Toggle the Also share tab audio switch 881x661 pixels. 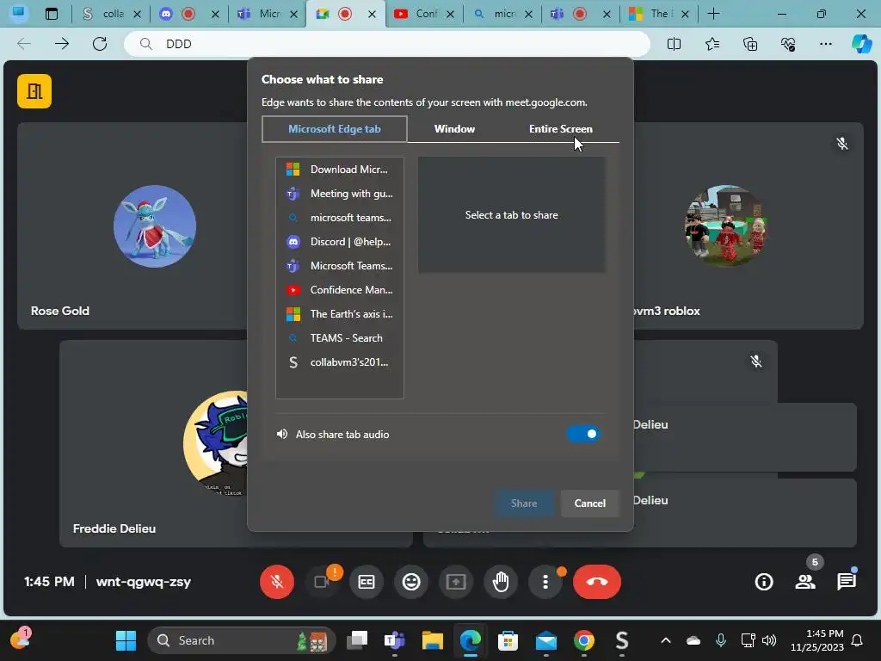pos(583,434)
